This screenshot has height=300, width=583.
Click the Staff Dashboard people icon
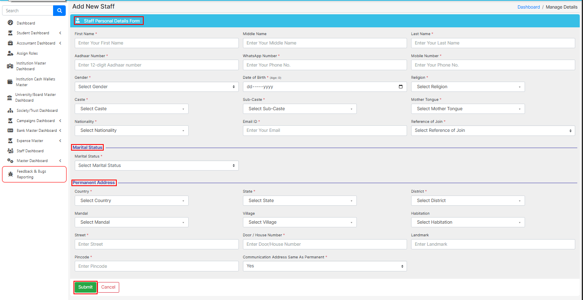click(x=10, y=151)
